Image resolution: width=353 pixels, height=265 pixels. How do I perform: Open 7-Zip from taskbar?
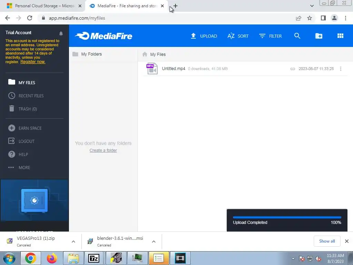tap(94, 258)
